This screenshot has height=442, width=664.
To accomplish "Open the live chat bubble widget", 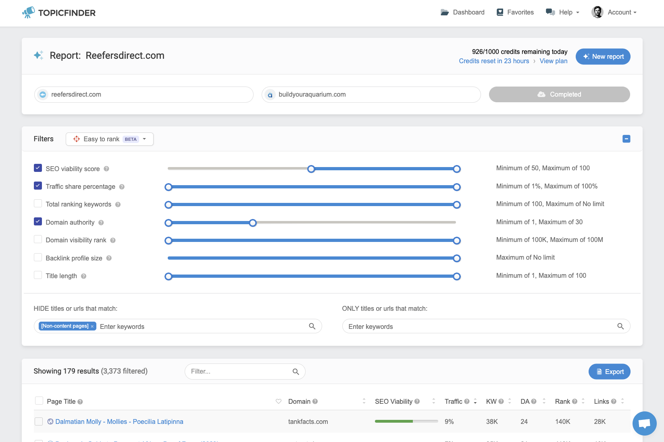I will click(645, 423).
